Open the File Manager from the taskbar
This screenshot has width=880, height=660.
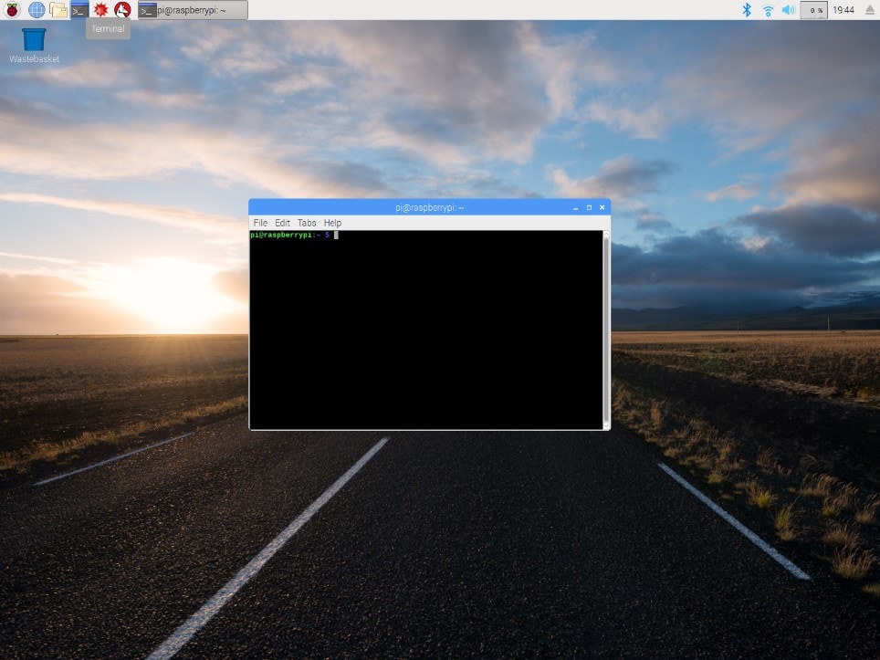coord(57,10)
